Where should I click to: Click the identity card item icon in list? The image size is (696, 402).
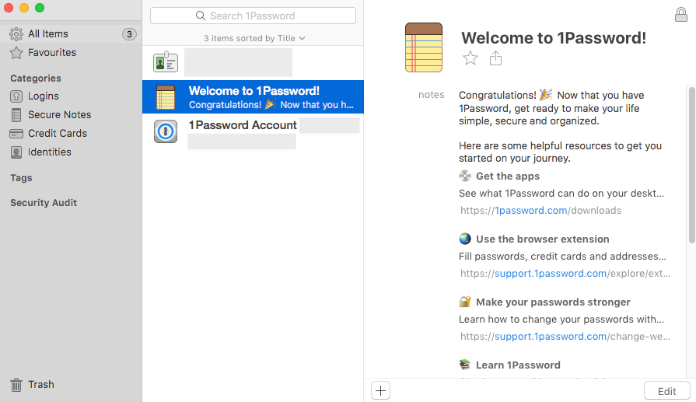166,62
